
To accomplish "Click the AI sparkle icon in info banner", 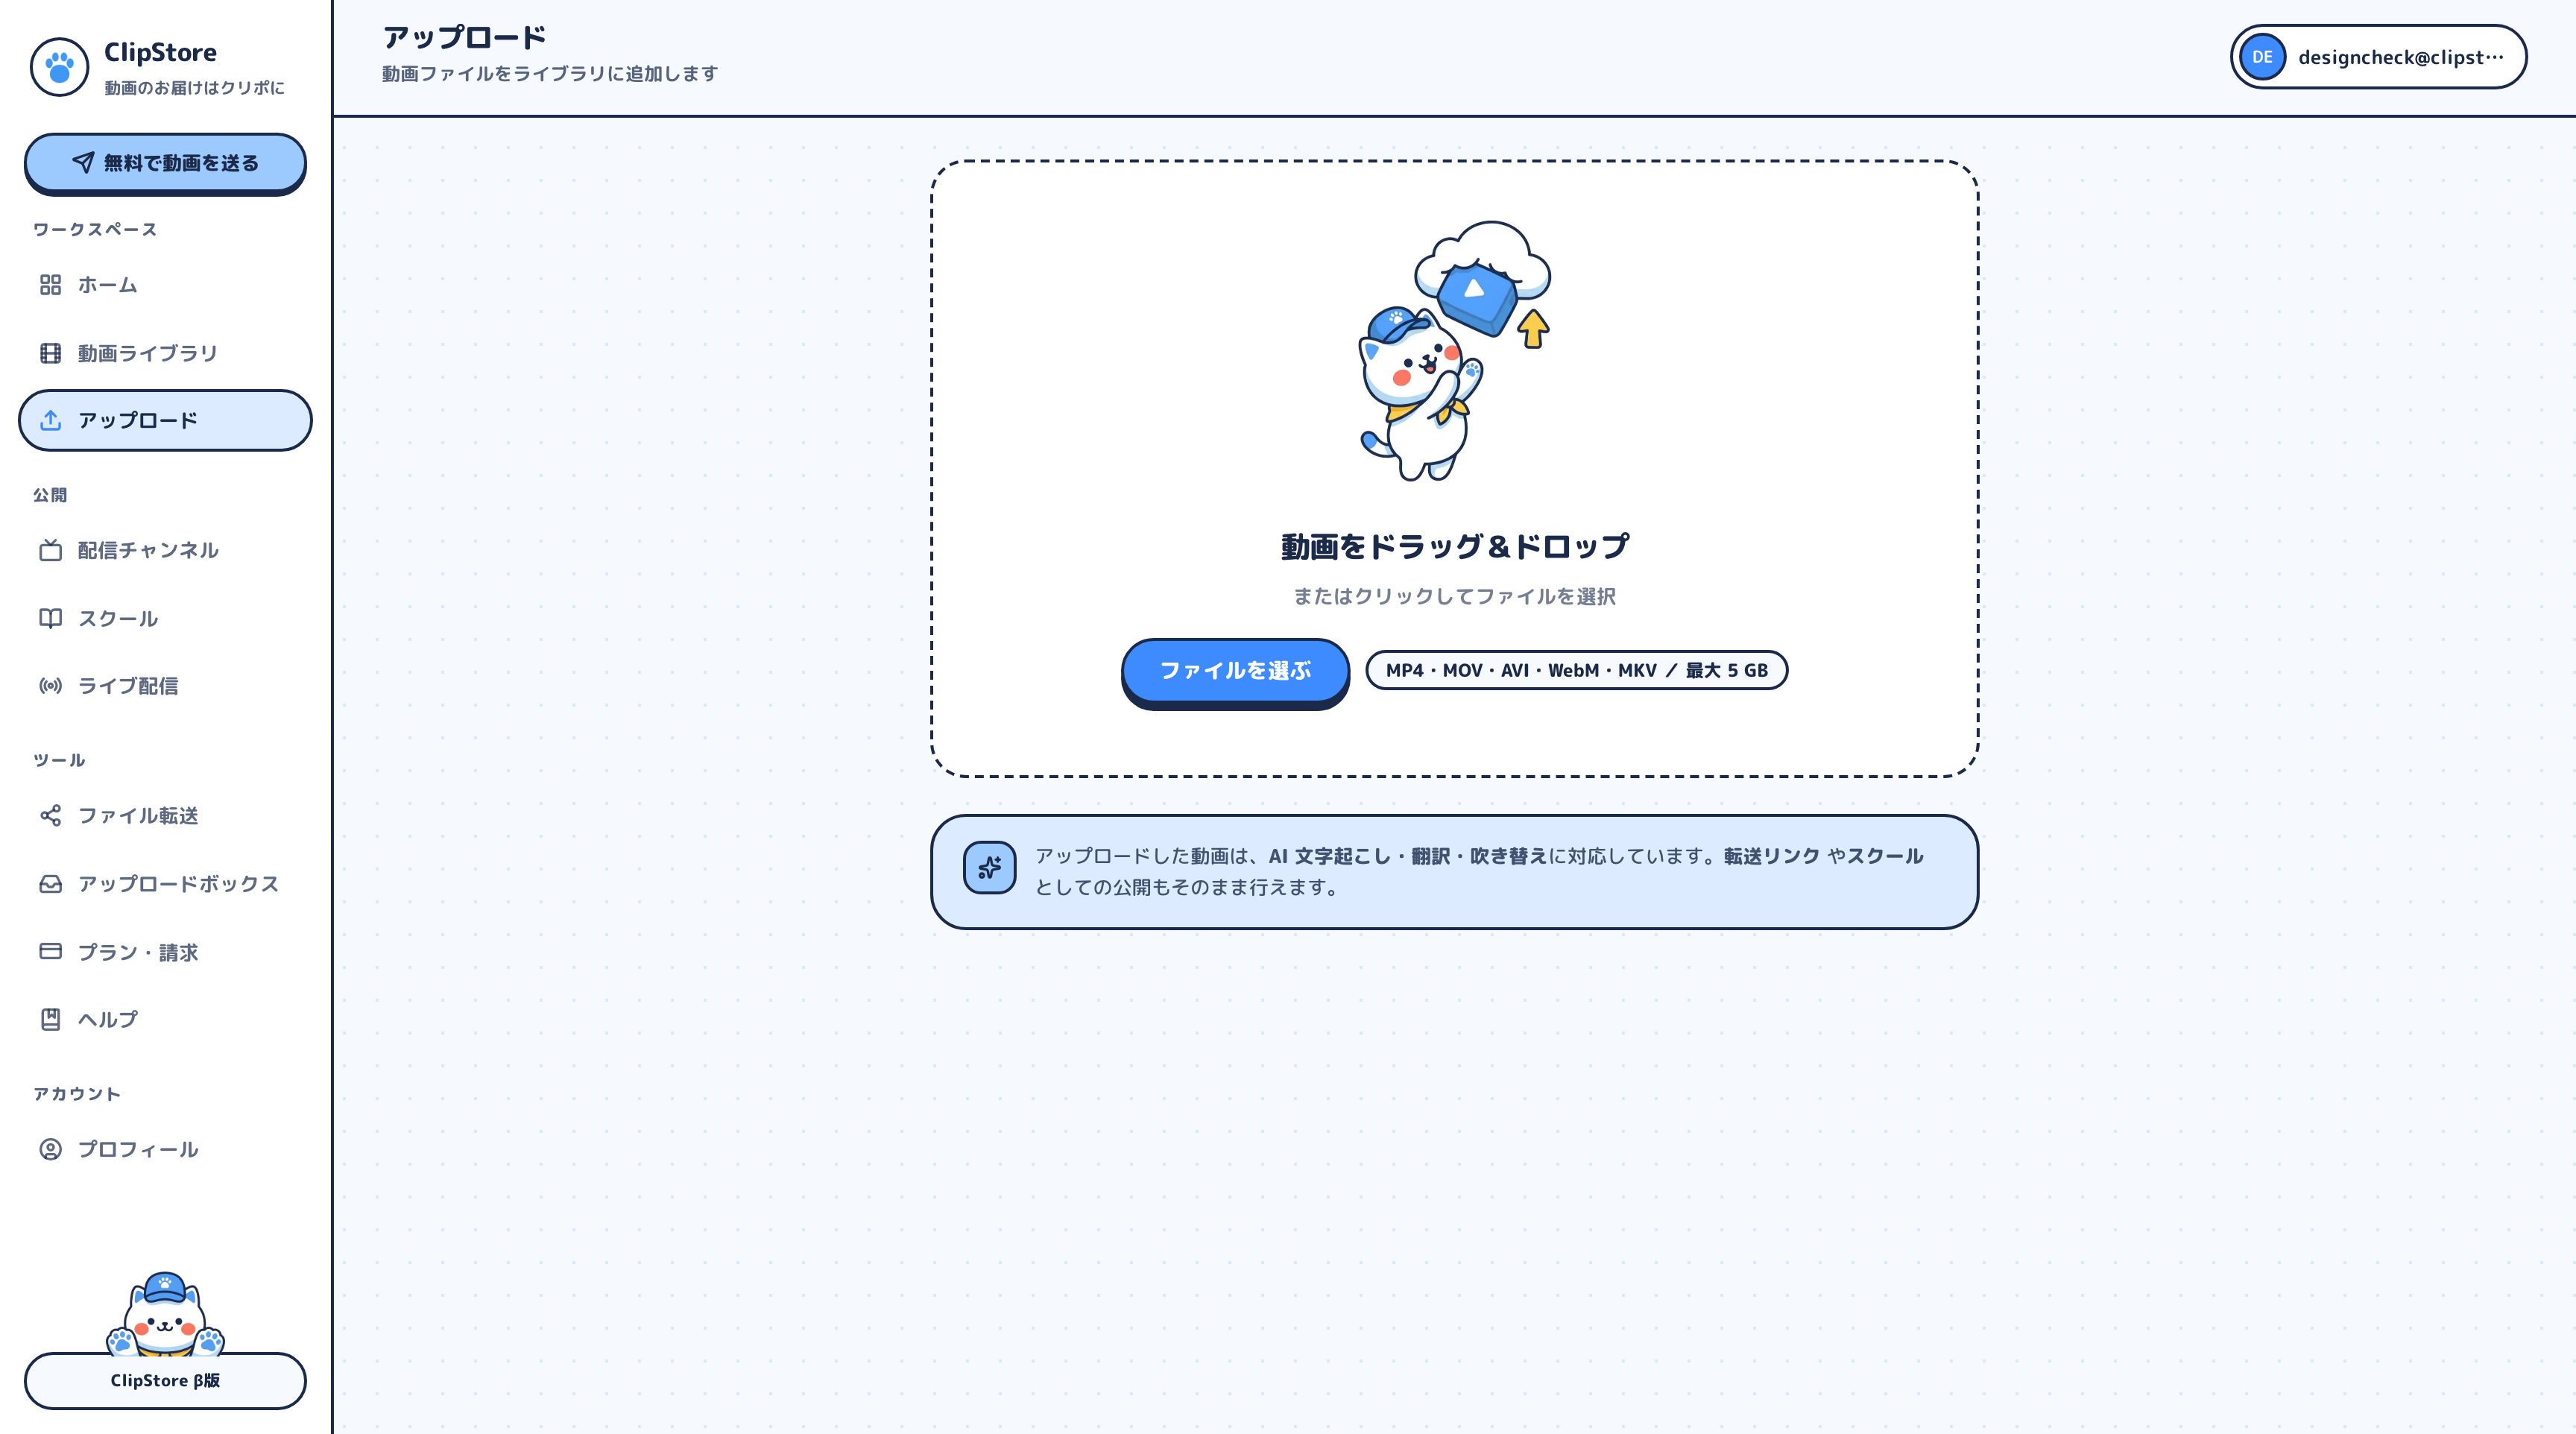I will [989, 867].
